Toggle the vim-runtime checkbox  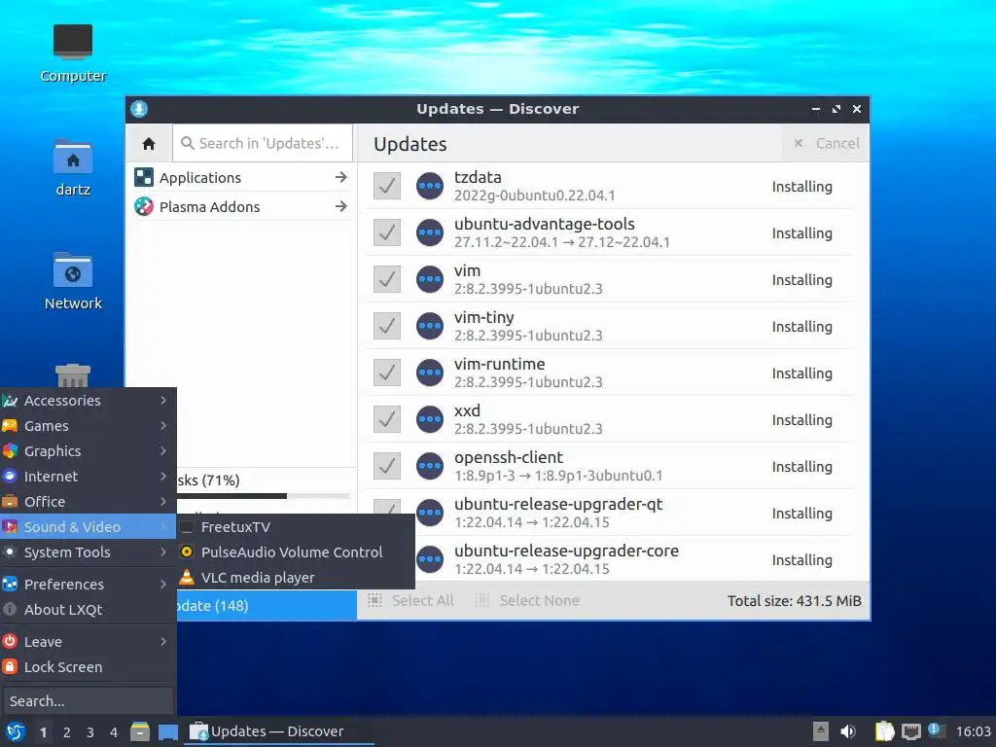click(x=387, y=373)
